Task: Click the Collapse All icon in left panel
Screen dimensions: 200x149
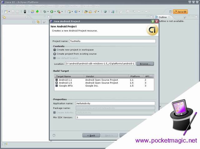Action: click(x=34, y=22)
